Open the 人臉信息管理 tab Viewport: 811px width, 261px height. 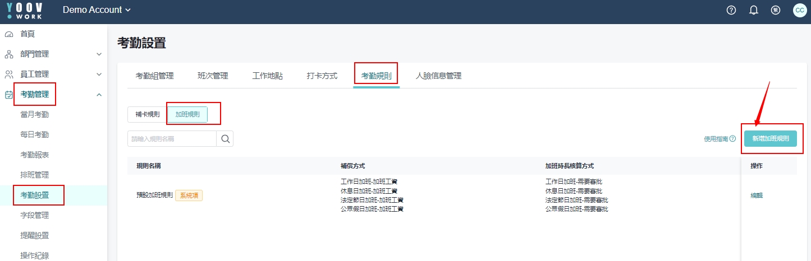tap(438, 76)
